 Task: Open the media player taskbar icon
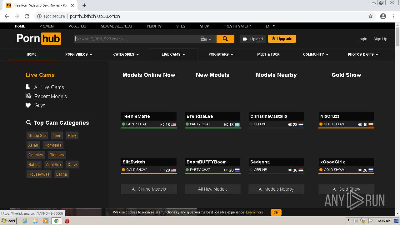[x=46, y=221]
